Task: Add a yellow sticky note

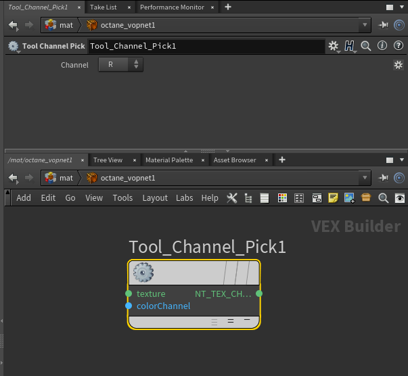Action: tap(333, 198)
